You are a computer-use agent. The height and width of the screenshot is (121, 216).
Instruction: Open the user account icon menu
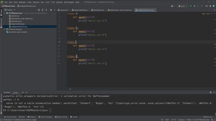pos(172,6)
